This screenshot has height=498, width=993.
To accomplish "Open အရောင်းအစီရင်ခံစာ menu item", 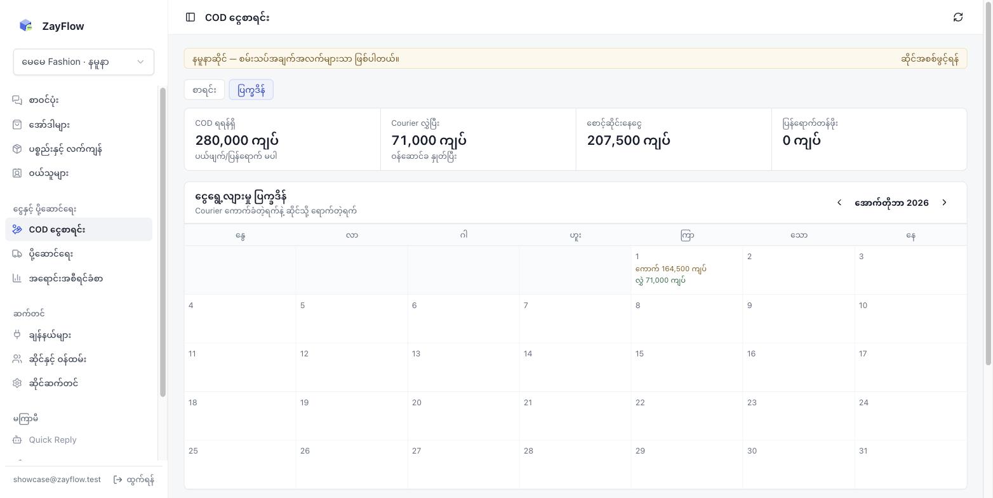I will (79, 278).
